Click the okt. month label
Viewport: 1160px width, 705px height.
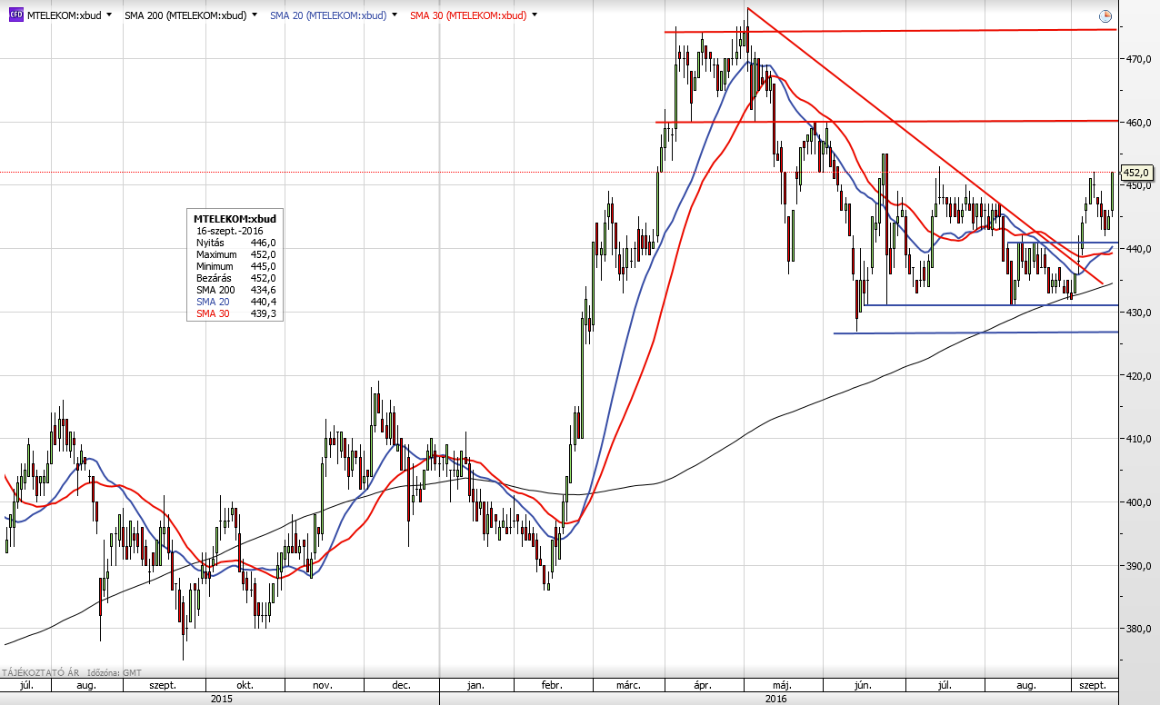(x=244, y=685)
